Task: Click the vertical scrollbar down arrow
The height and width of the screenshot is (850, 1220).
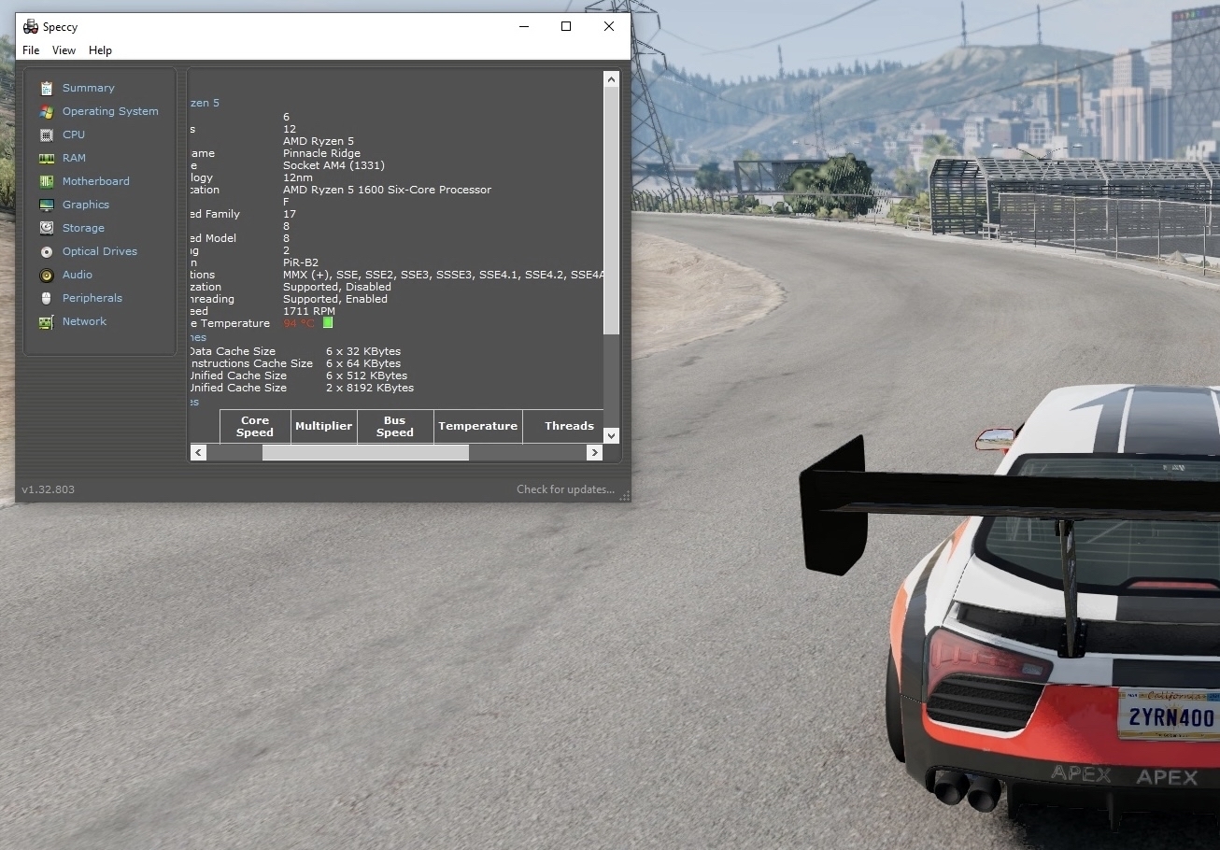Action: 611,435
